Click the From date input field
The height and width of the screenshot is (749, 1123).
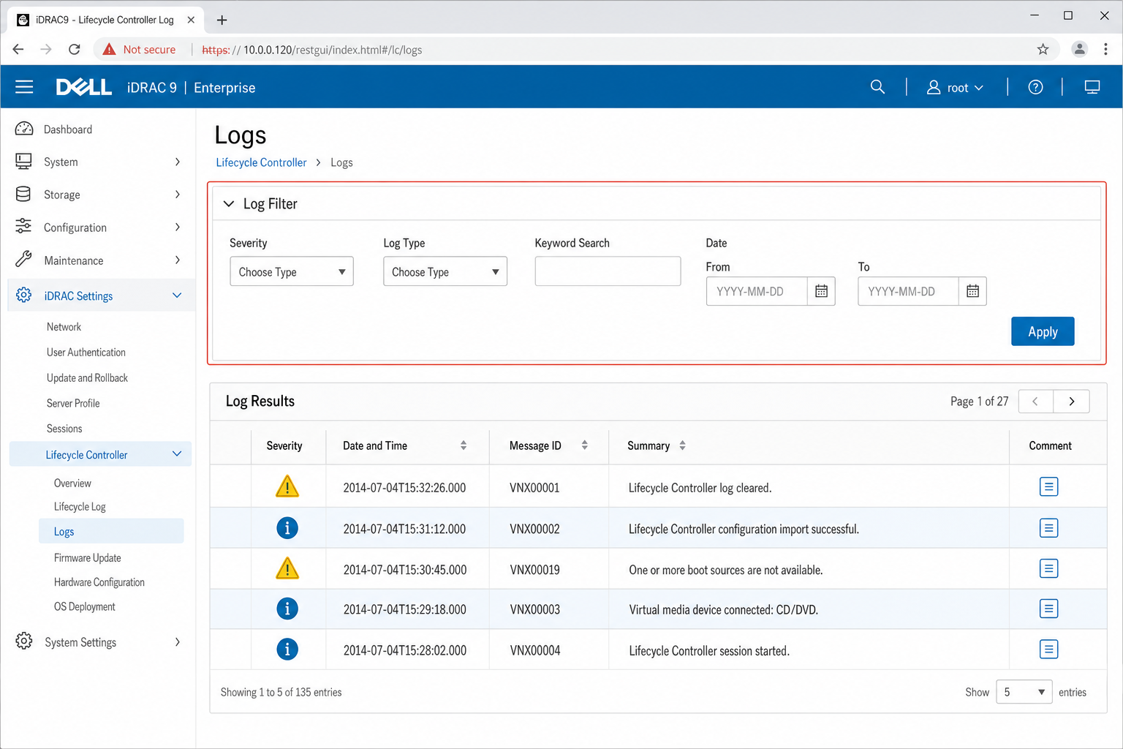tap(757, 291)
